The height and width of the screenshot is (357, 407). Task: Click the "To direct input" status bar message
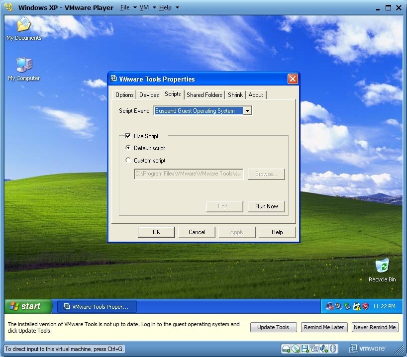[64, 349]
